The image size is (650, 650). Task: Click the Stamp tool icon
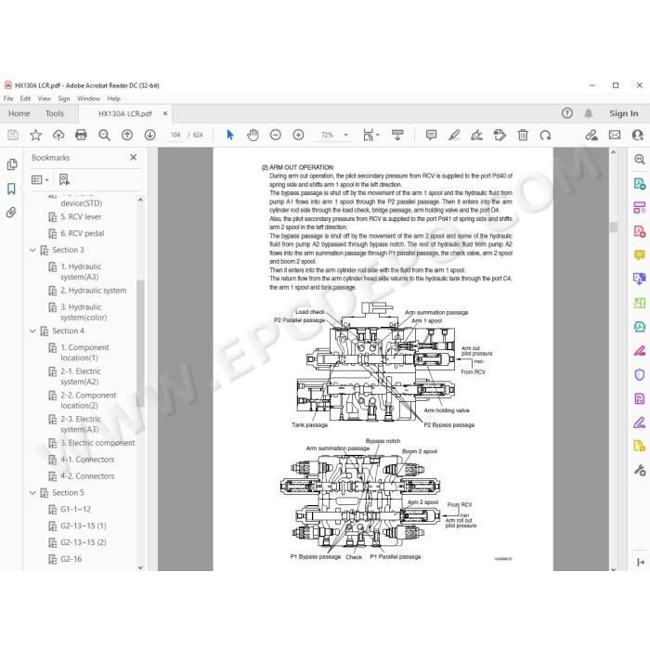(500, 135)
